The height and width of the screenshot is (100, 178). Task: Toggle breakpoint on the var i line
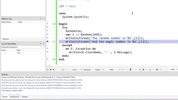[x=48, y=34]
